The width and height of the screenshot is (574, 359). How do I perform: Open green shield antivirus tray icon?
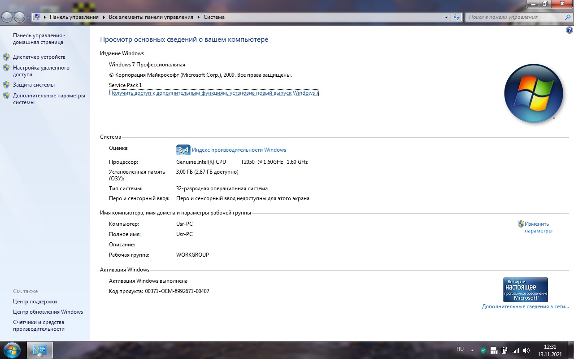tap(483, 350)
